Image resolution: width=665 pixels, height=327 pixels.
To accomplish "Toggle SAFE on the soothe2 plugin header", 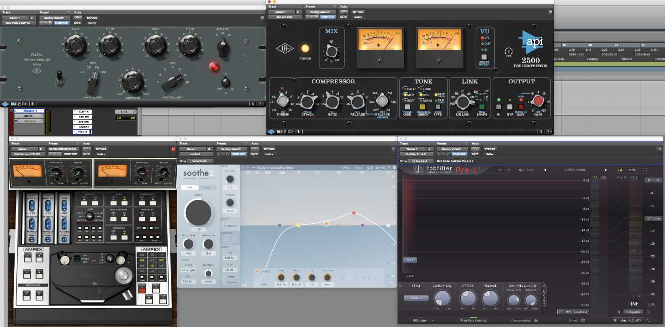I will (x=255, y=154).
